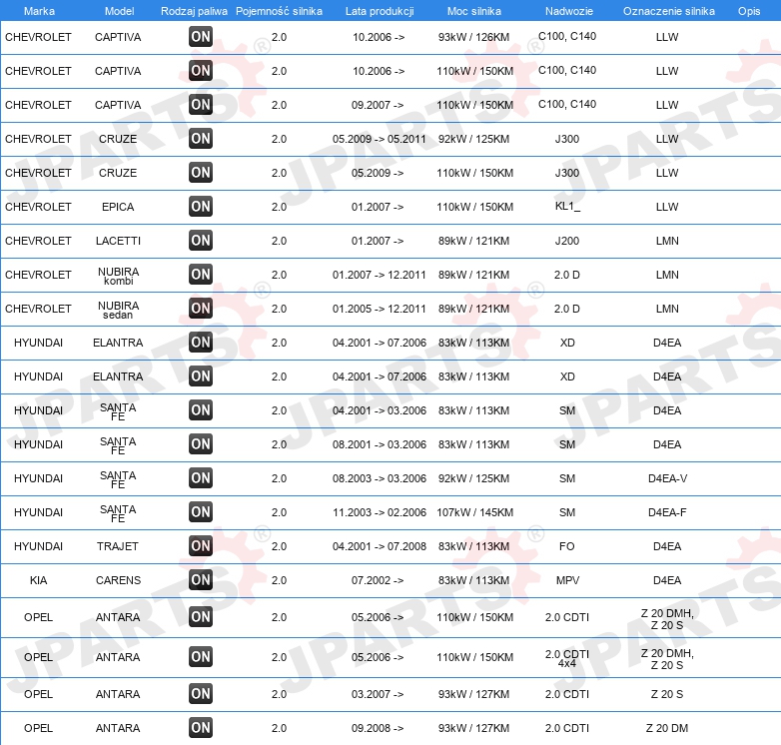The image size is (781, 745).
Task: Click the LMN engine code in Lacetti row
Action: tap(667, 241)
